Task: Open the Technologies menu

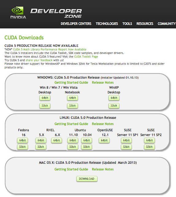Action: [107, 24]
